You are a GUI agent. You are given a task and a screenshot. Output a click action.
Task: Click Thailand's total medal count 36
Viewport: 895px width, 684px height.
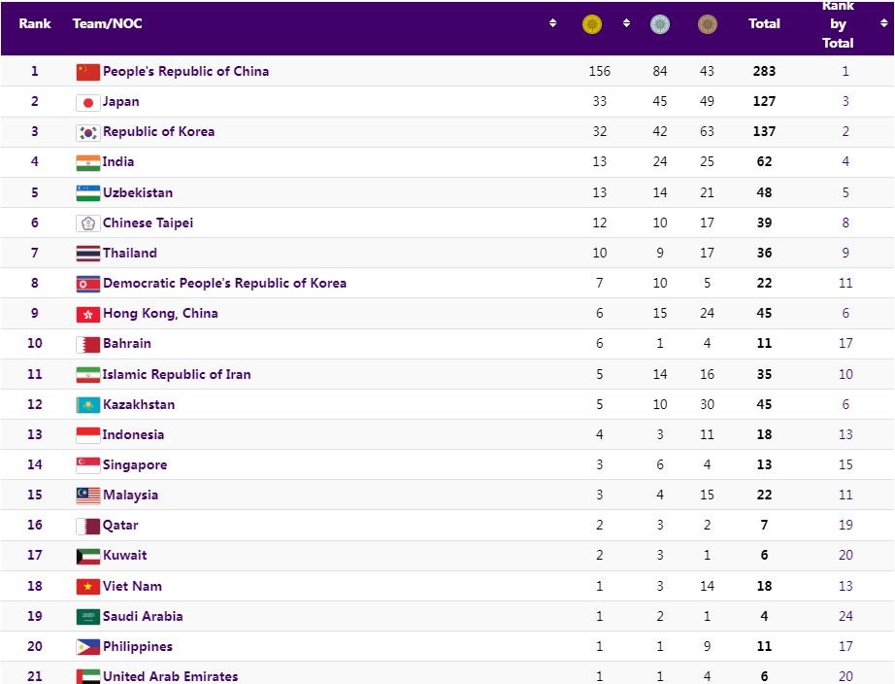click(765, 254)
